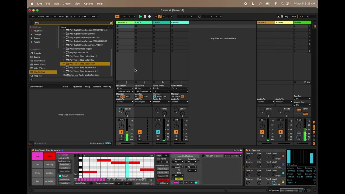
Task: Toggle the Active? checkbox
Action: pyautogui.click(x=60, y=176)
